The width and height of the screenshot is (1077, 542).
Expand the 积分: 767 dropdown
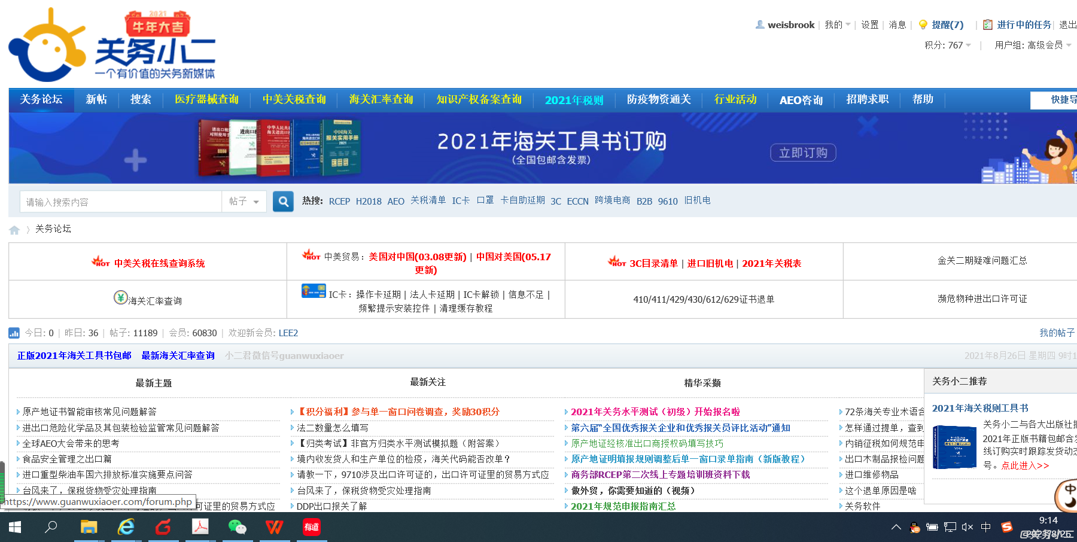pos(948,45)
